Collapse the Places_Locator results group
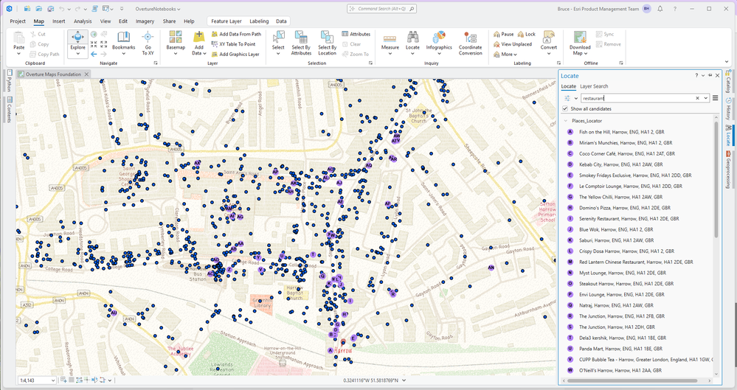 tap(565, 120)
